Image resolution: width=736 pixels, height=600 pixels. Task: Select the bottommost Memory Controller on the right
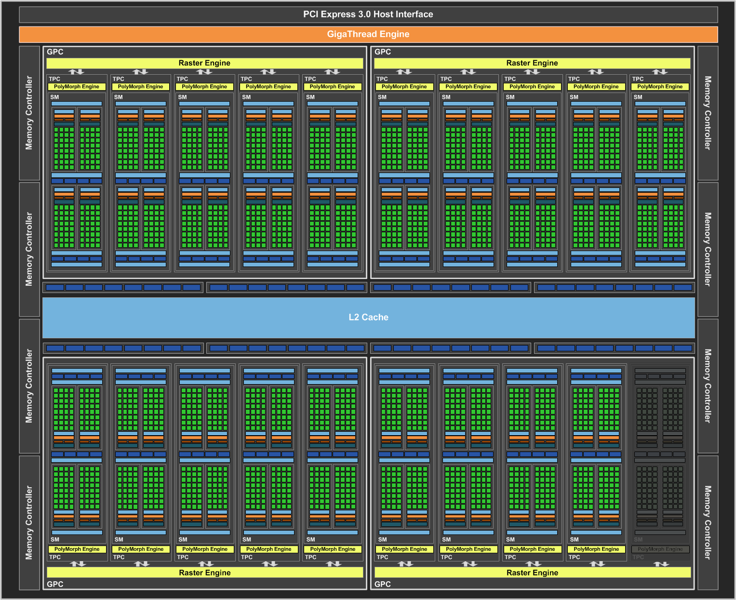coord(708,522)
